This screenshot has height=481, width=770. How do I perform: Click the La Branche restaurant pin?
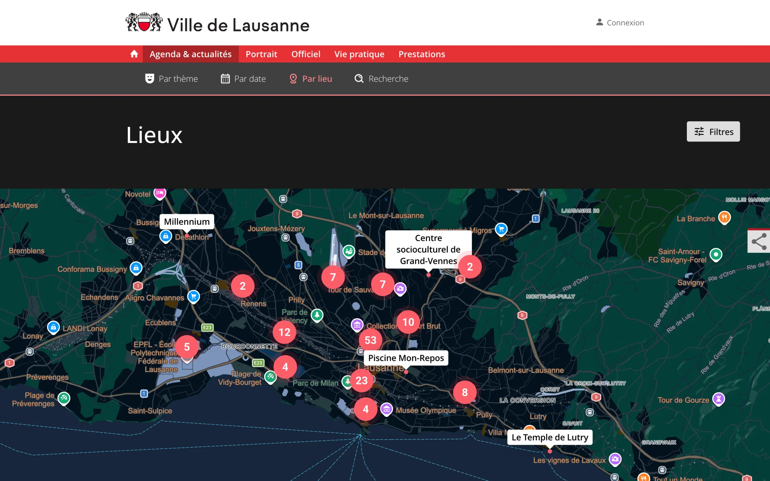point(724,218)
